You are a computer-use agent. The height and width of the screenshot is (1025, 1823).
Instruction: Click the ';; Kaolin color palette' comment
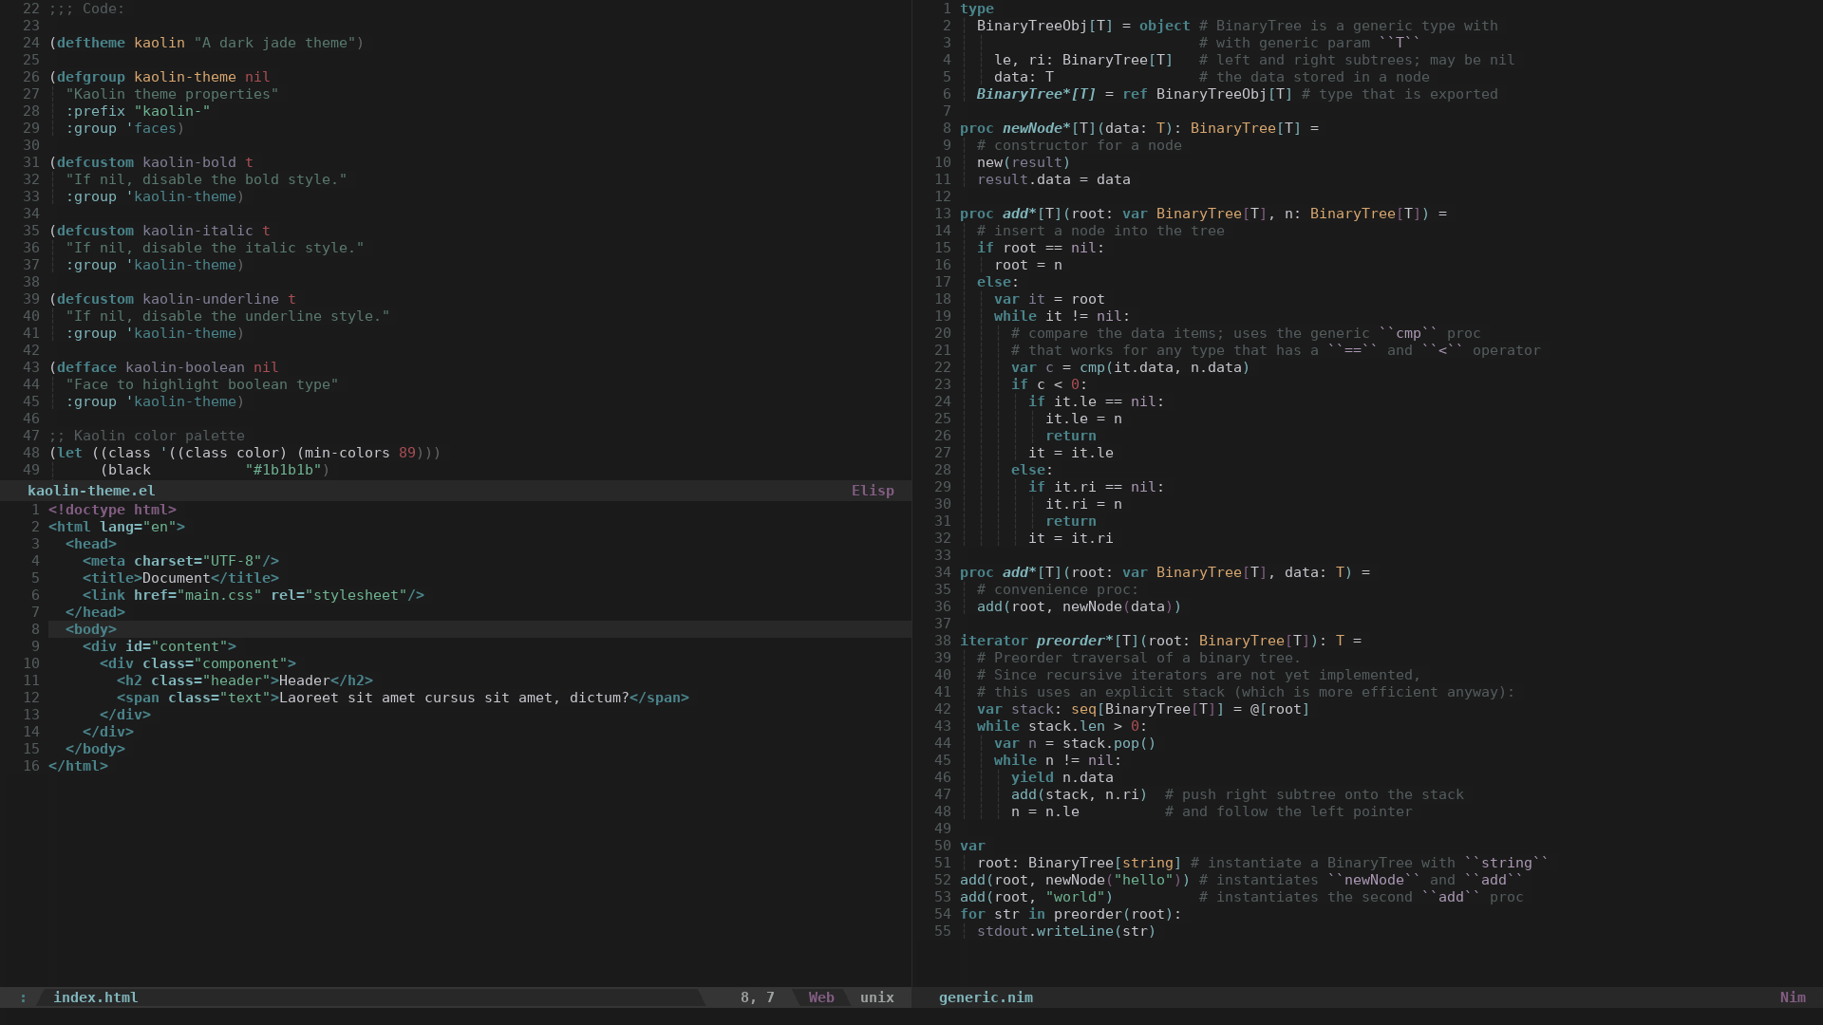(147, 436)
